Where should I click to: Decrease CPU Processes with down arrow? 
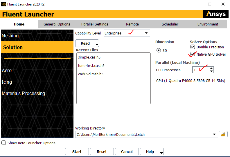[x=211, y=71]
